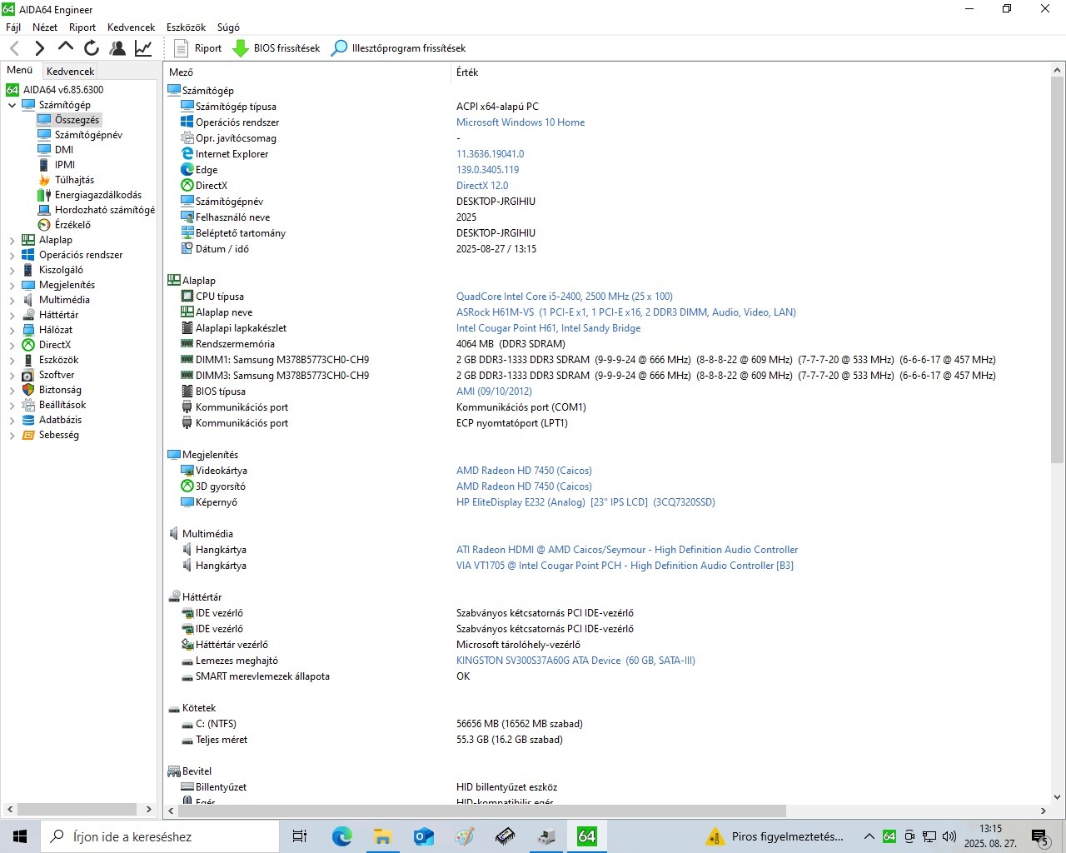Image resolution: width=1066 pixels, height=853 pixels.
Task: Click the AIDA64 taskbar icon
Action: [x=586, y=836]
